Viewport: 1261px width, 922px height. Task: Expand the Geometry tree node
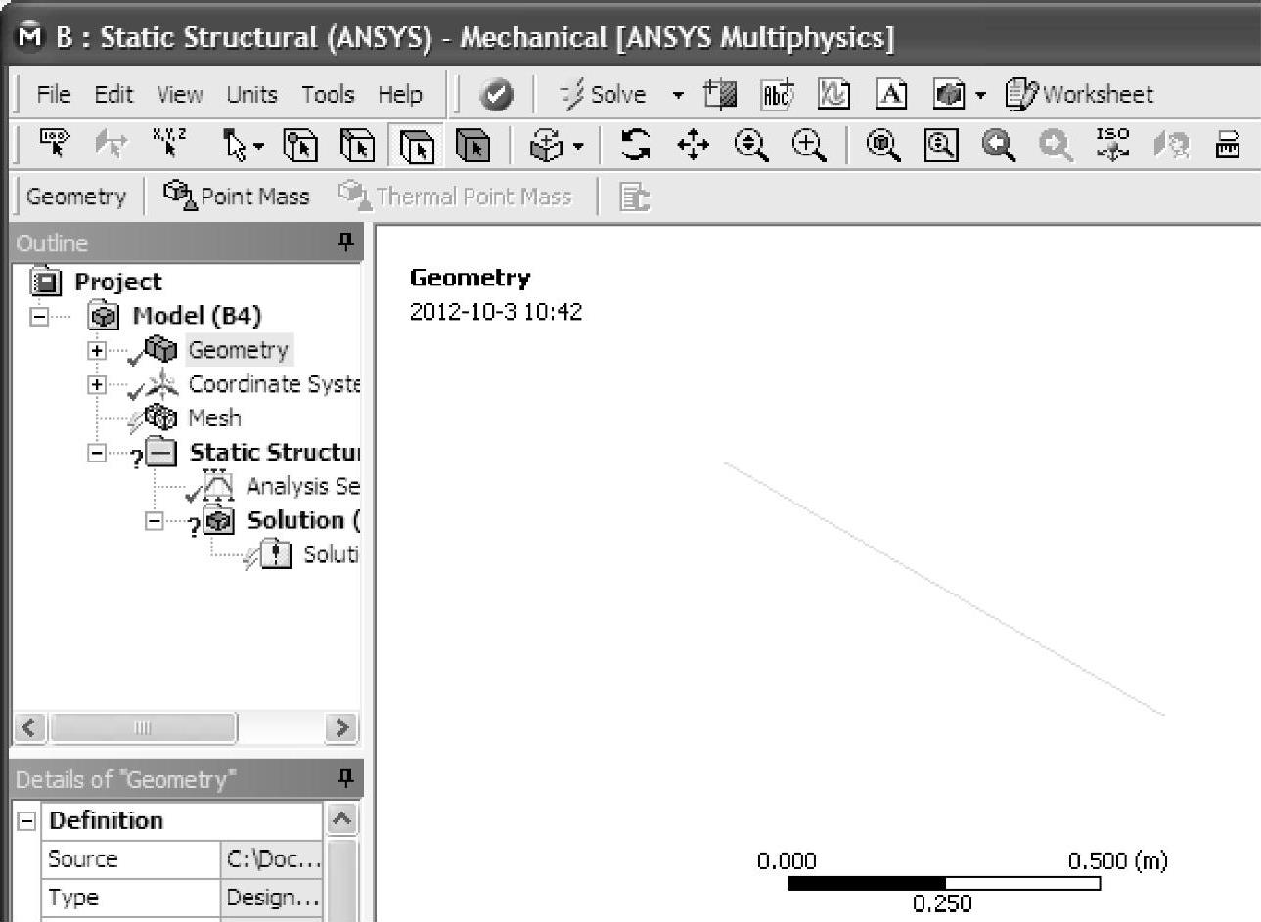point(96,350)
